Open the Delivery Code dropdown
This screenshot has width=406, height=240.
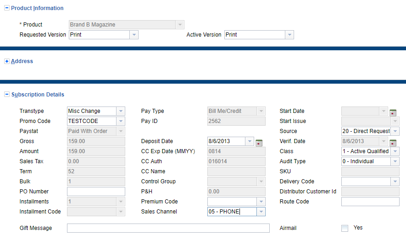click(x=395, y=181)
